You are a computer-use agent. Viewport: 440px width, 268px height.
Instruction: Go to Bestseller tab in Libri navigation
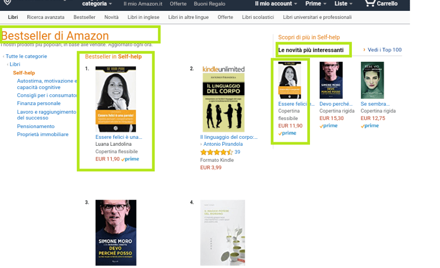pos(84,17)
